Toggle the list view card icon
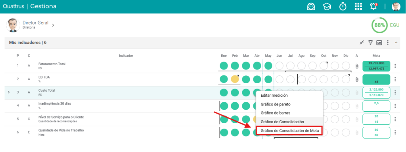Viewport: 406px width, 152px height. point(379,43)
